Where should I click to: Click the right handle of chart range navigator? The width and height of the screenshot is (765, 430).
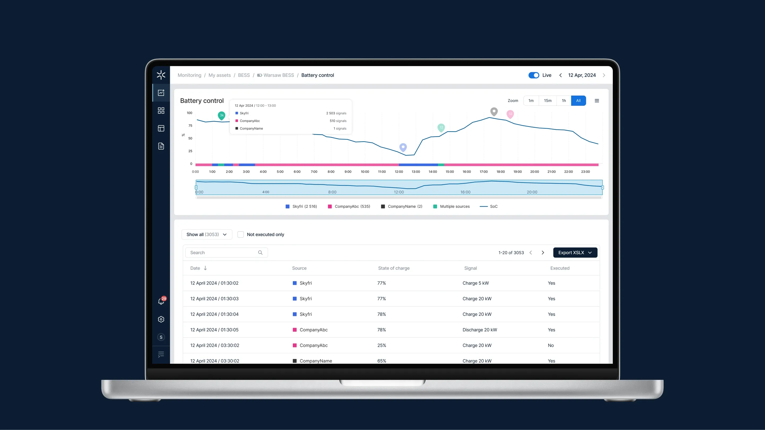pos(602,187)
